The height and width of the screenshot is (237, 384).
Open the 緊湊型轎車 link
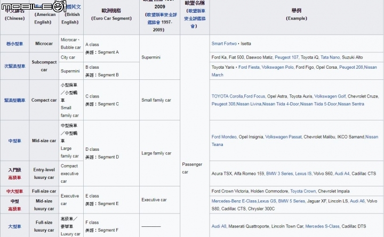[15, 100]
